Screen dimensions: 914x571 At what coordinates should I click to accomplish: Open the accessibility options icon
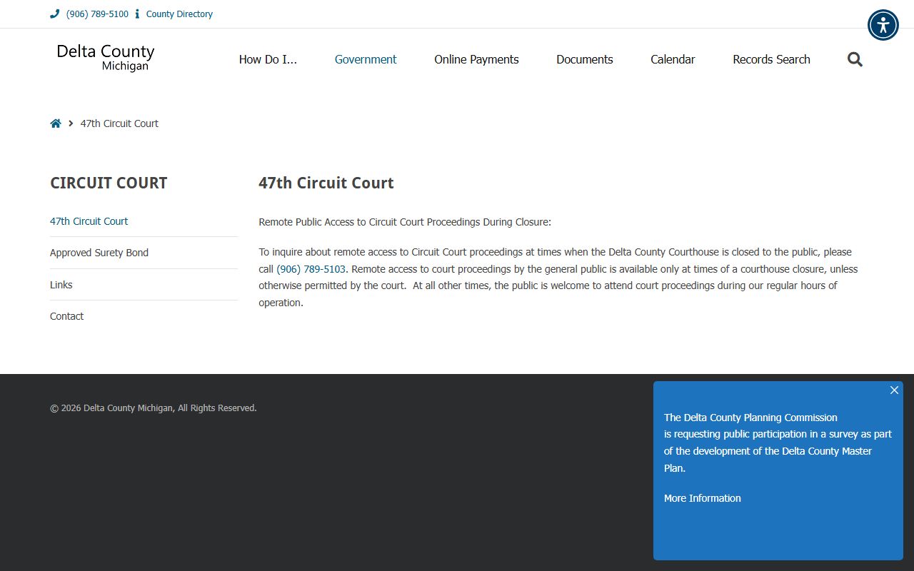883,25
